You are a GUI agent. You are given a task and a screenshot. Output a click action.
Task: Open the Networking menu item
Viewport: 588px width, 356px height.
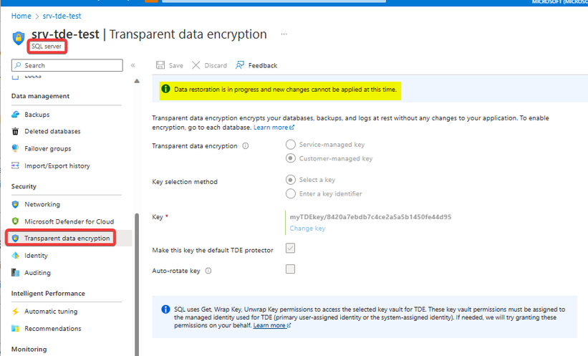point(42,204)
